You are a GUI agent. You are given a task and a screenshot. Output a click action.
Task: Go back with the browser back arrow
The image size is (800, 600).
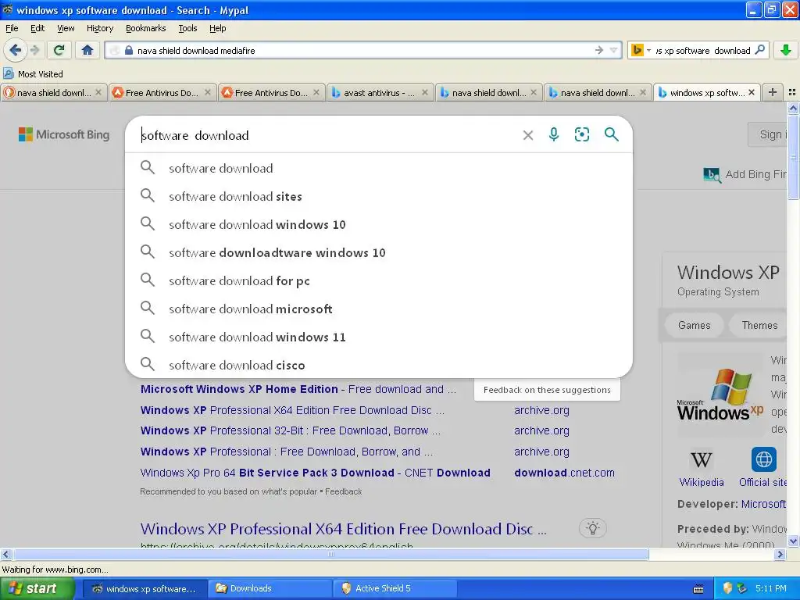pos(15,50)
